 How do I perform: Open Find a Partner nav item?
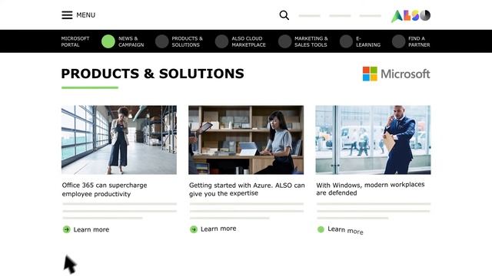point(419,41)
